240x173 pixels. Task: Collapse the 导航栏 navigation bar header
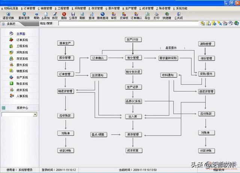3,24
